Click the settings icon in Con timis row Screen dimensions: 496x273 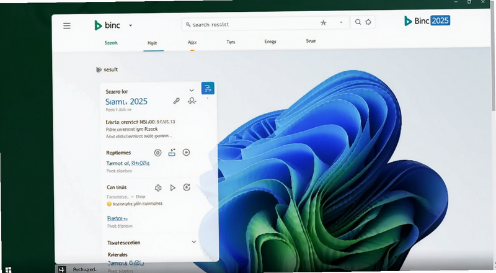point(158,188)
